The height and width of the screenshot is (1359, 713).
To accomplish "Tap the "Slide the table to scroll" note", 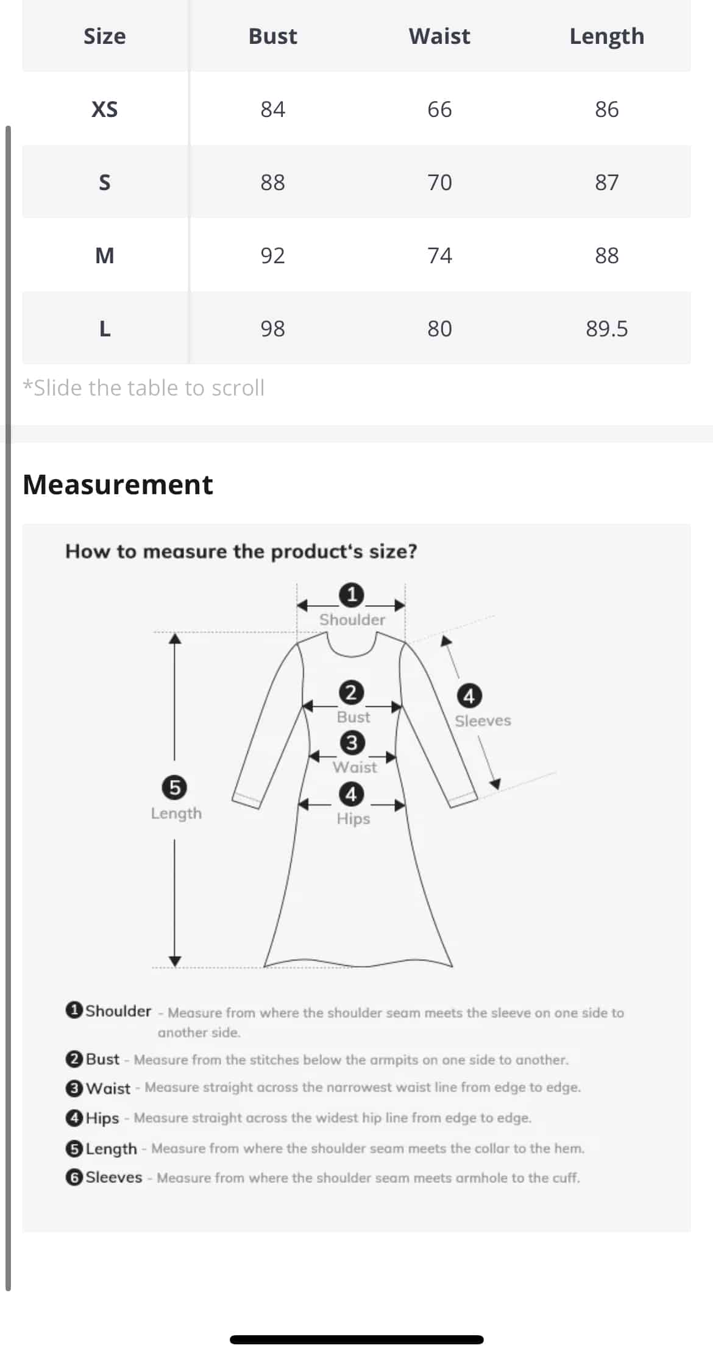I will (144, 388).
